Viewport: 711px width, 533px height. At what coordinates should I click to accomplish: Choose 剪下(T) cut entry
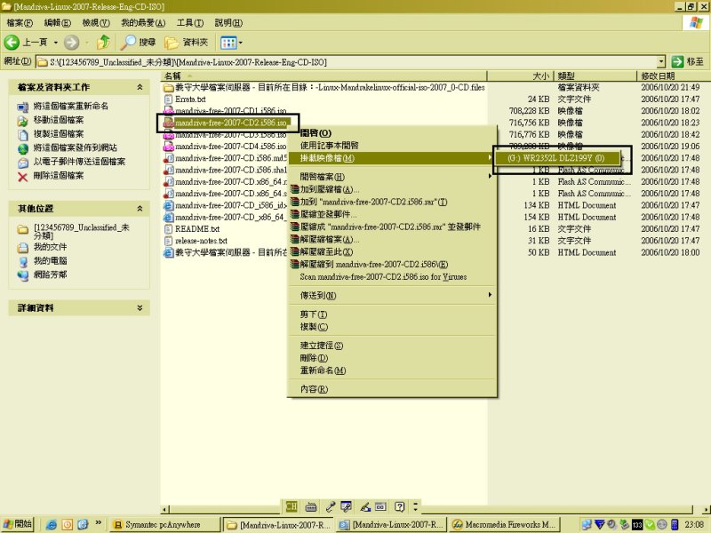[x=393, y=314]
